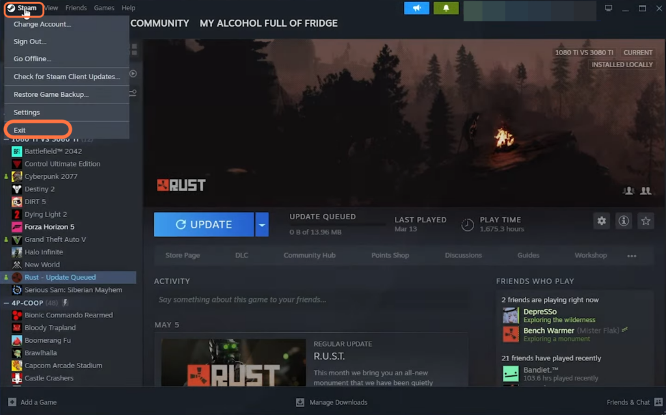Click the Cyberpunk 2077 game icon
666x415 pixels.
point(16,176)
